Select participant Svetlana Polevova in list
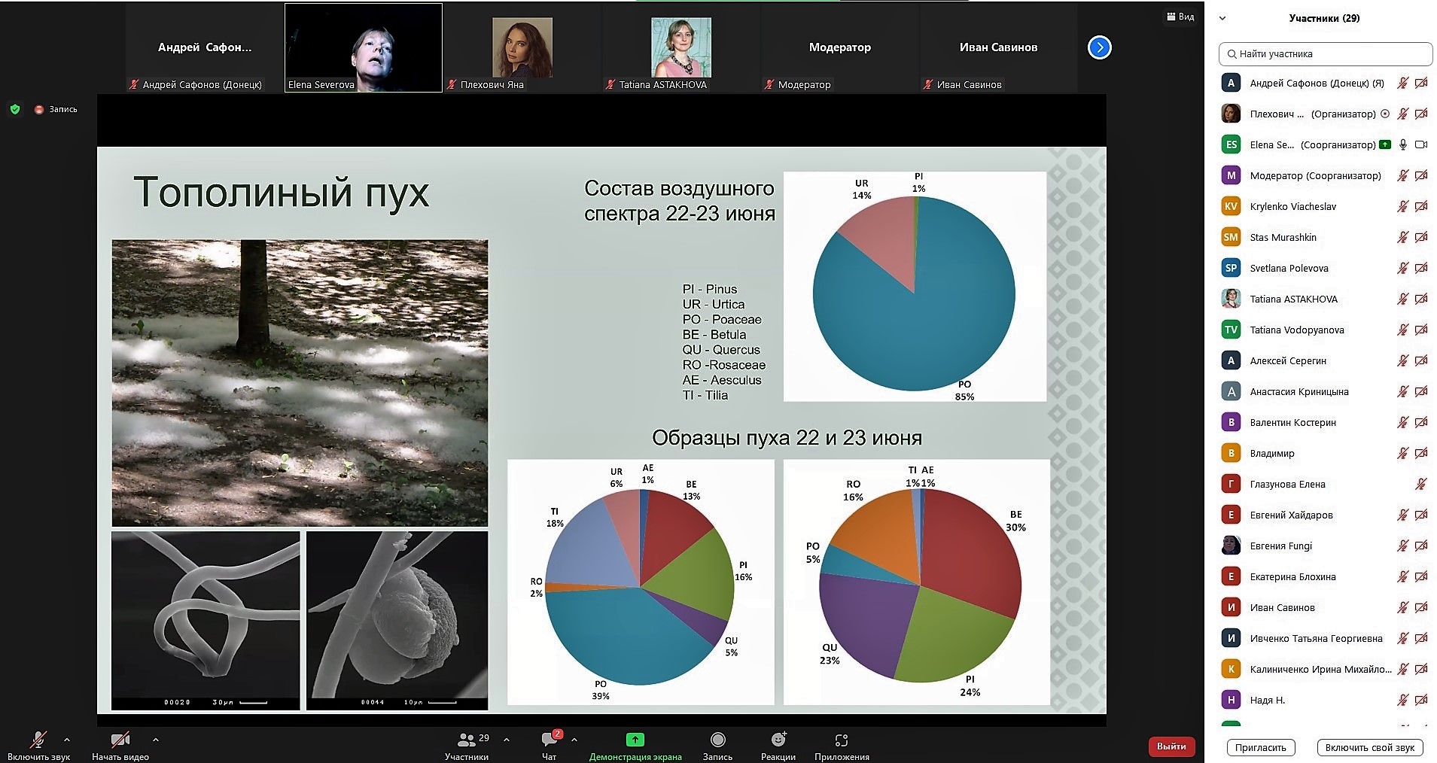This screenshot has height=763, width=1437. (x=1325, y=269)
